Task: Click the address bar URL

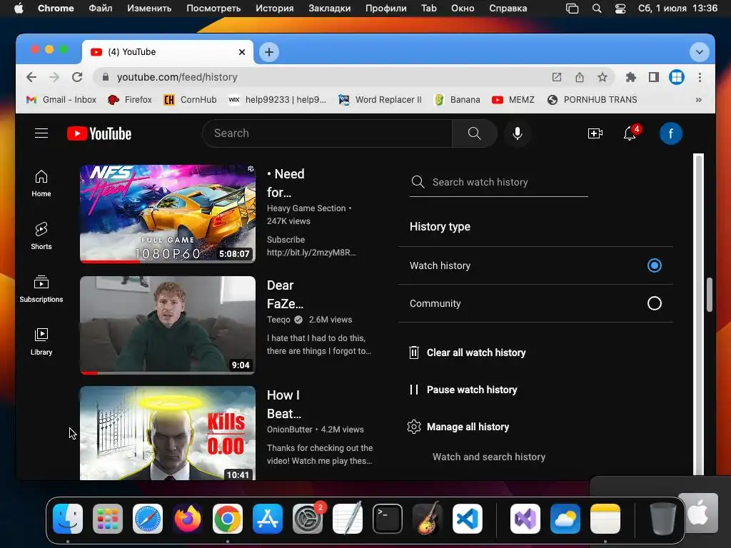Action: (177, 77)
